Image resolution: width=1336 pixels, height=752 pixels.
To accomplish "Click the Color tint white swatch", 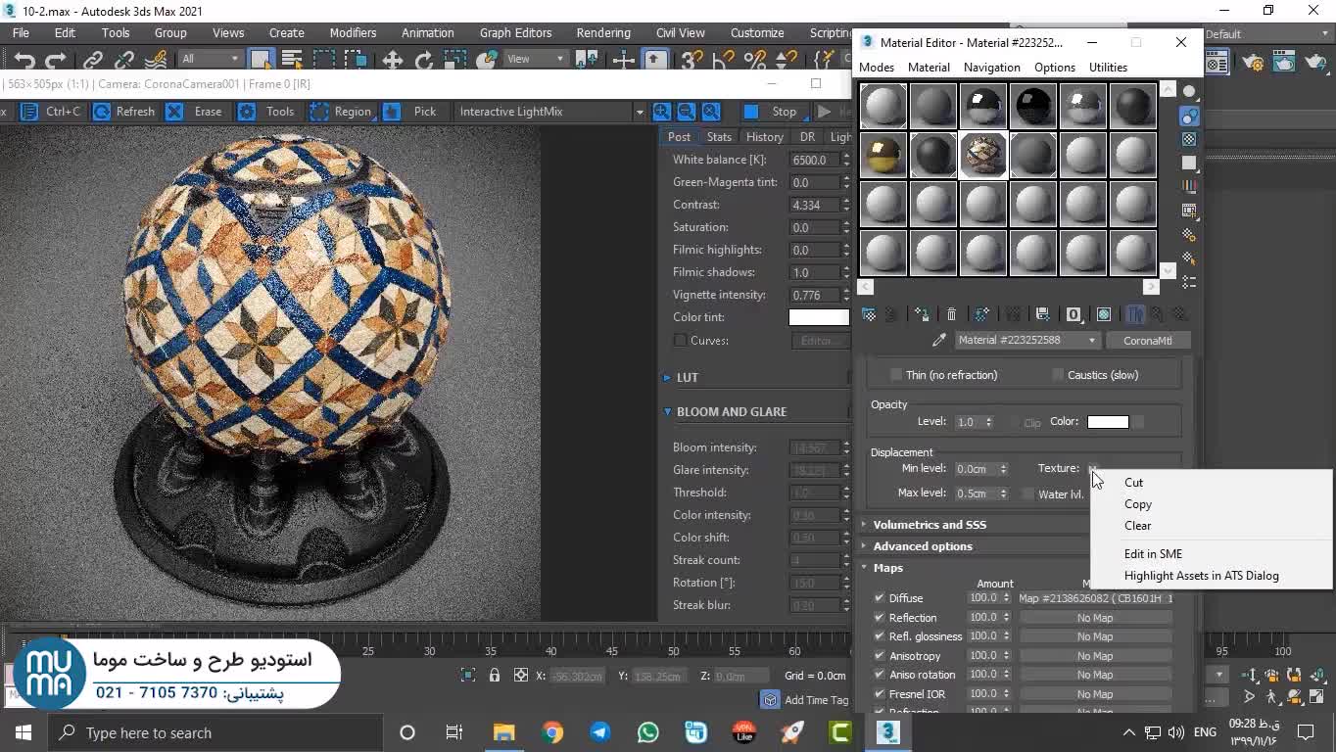I will click(818, 317).
